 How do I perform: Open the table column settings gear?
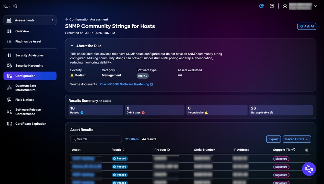(307, 150)
